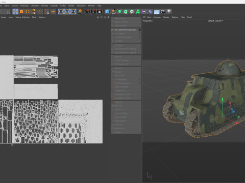245x183 pixels.
Task: Click the UV Peeler command
Action: point(126,45)
